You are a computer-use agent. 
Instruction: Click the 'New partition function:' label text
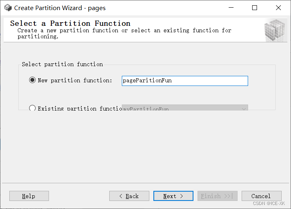coord(75,80)
